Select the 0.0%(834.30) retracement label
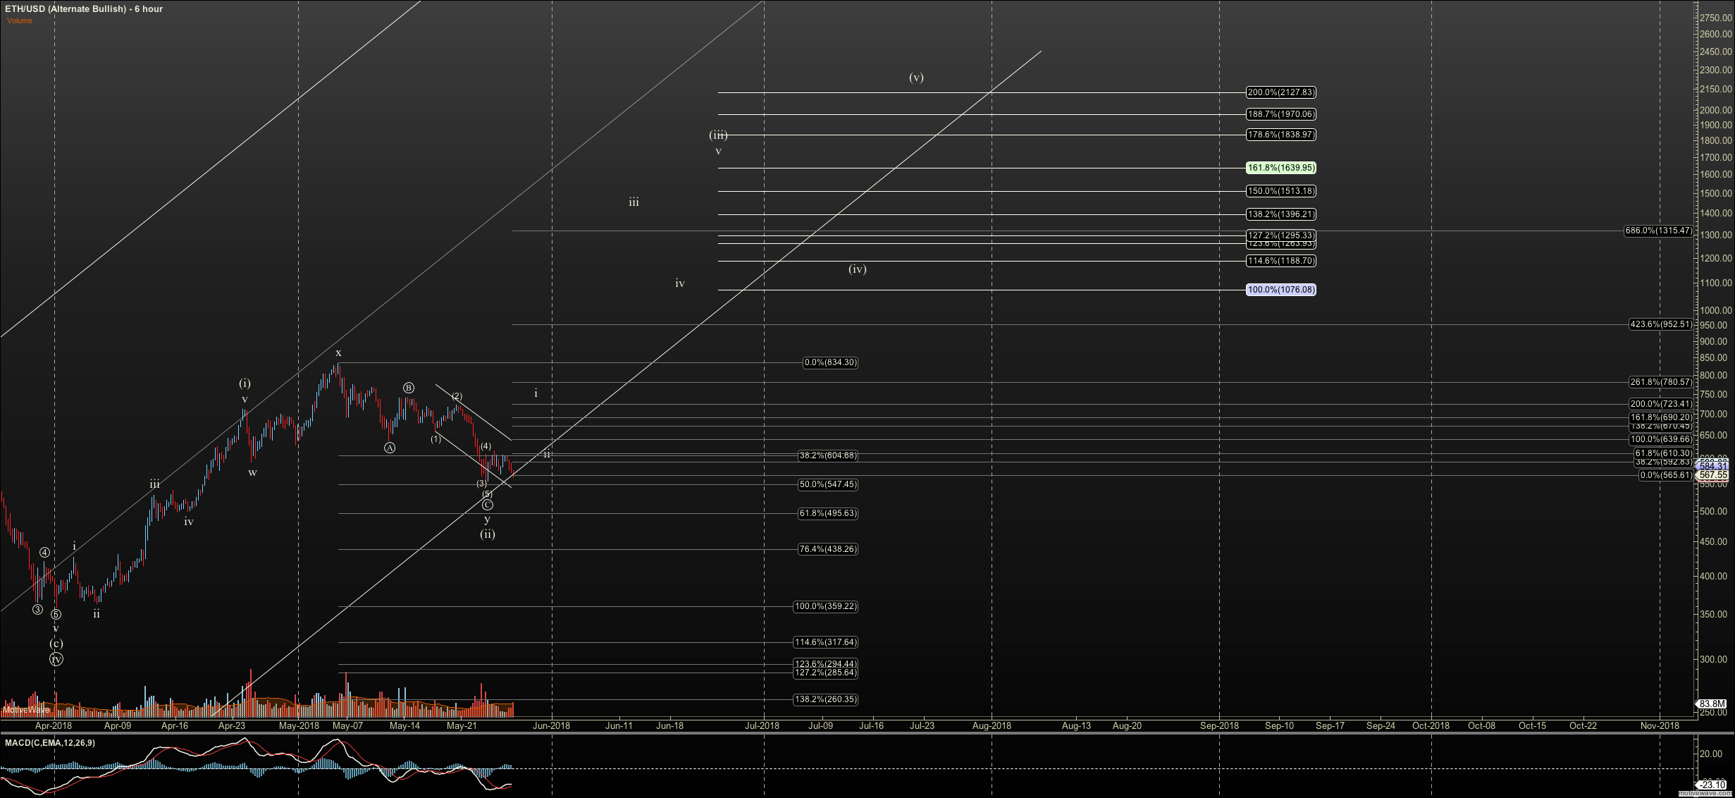The image size is (1735, 798). click(830, 362)
